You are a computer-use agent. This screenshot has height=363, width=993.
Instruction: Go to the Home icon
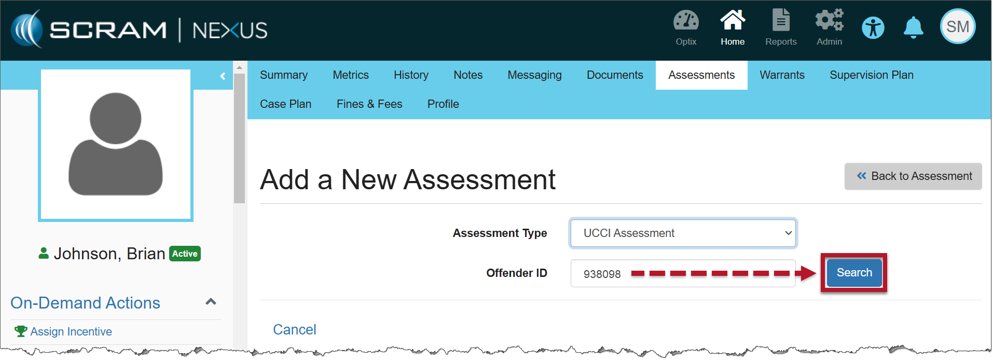click(x=732, y=27)
